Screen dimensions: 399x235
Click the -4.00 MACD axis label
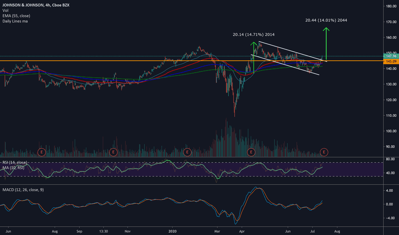tap(390, 218)
